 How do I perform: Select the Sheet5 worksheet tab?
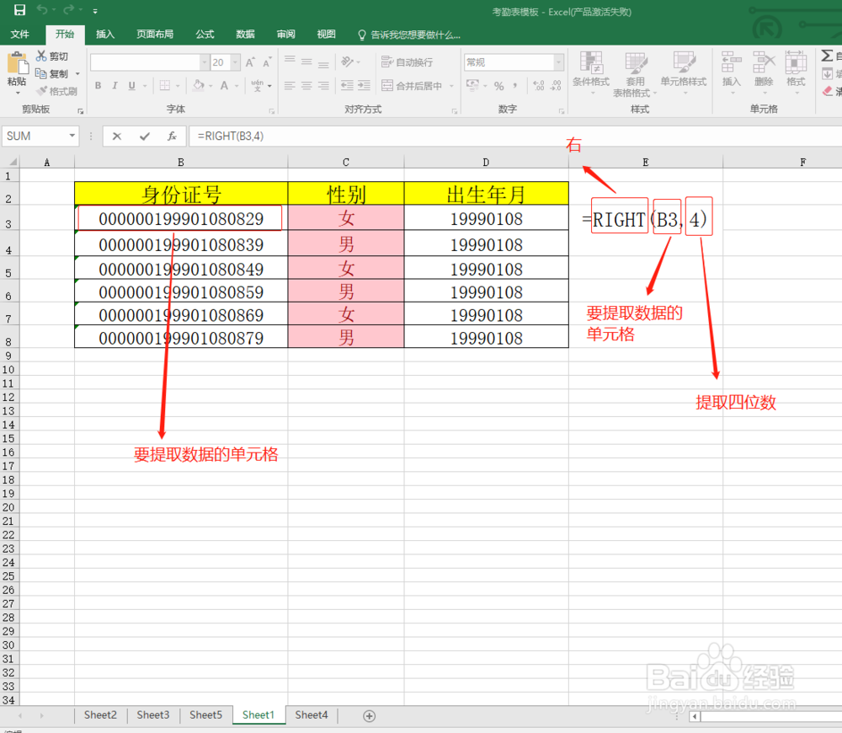[x=205, y=714]
